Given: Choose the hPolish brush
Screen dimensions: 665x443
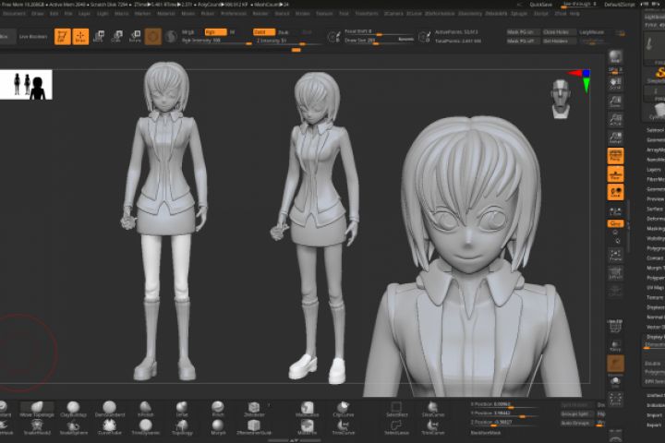Looking at the screenshot, I should pos(146,409).
